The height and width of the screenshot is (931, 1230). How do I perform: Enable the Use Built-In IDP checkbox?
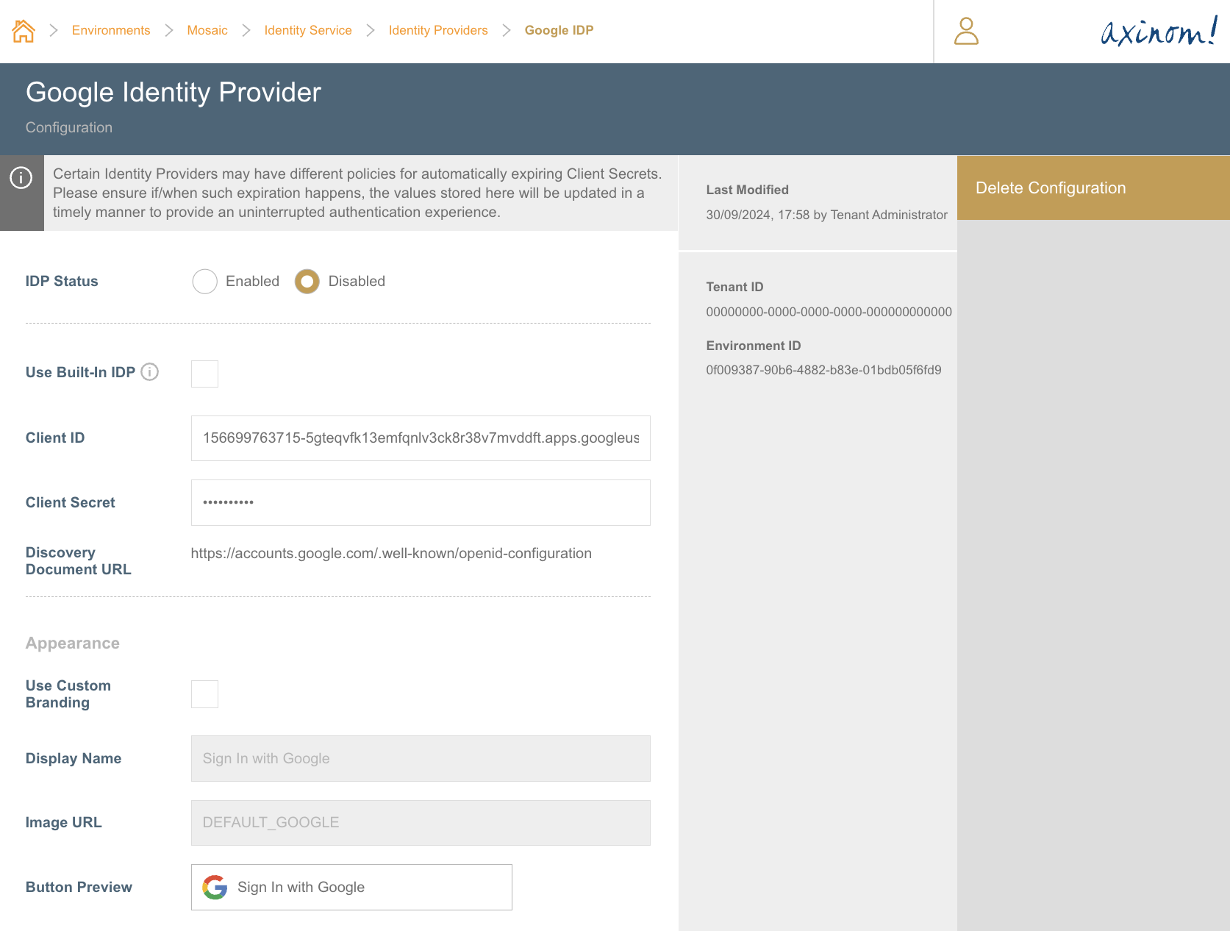(204, 374)
